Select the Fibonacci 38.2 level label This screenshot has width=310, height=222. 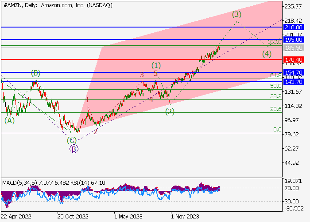[276, 96]
